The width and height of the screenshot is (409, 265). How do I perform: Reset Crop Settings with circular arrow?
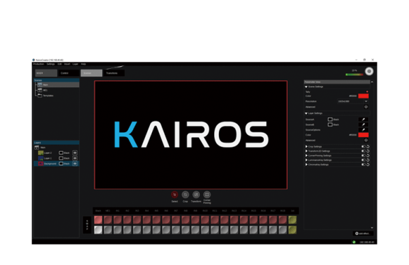coord(368,146)
